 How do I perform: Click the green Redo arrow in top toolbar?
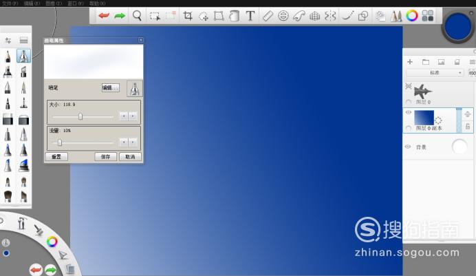click(120, 15)
